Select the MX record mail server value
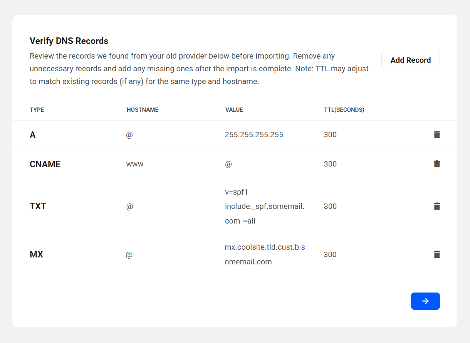The image size is (470, 343). click(265, 254)
